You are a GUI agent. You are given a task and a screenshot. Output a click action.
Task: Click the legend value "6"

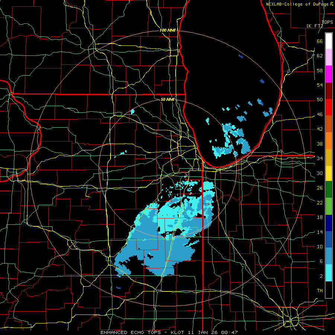[321, 261]
